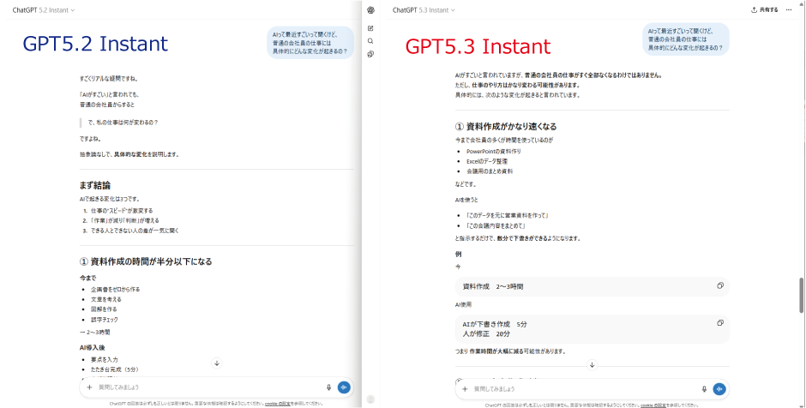Click the cookie 設定 link in right footer

click(x=660, y=403)
